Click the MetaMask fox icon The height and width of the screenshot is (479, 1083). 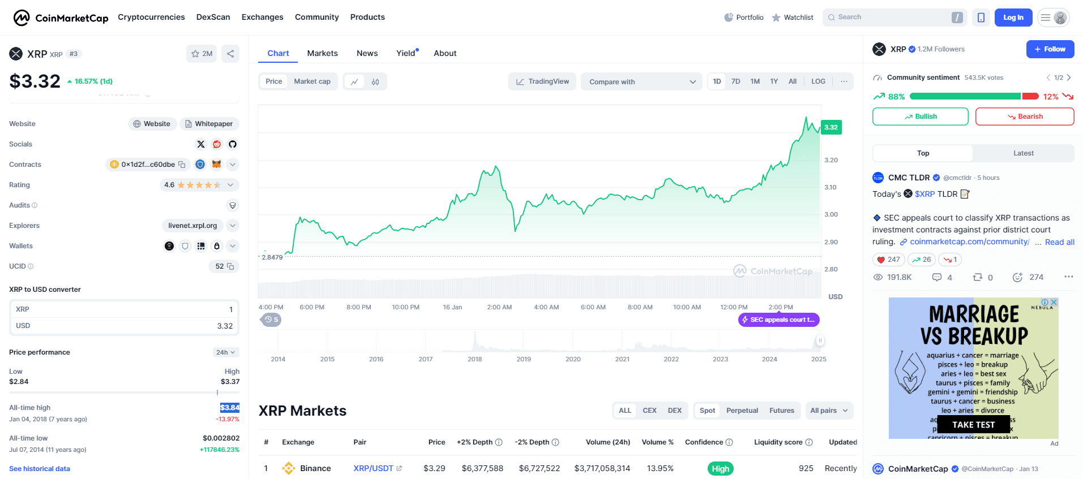(216, 165)
